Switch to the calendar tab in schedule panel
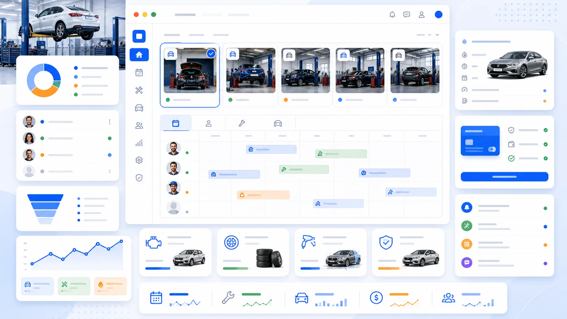The width and height of the screenshot is (567, 319). tap(176, 123)
